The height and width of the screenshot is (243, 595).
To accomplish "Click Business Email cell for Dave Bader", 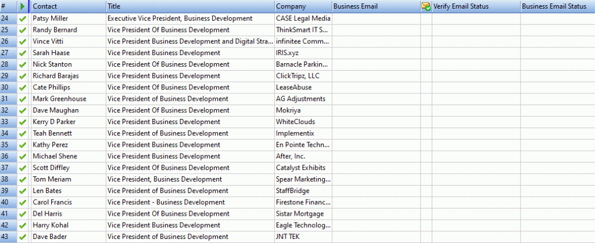I will click(x=376, y=237).
